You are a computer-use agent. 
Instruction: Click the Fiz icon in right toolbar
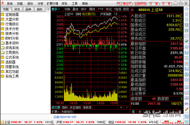click(x=187, y=69)
